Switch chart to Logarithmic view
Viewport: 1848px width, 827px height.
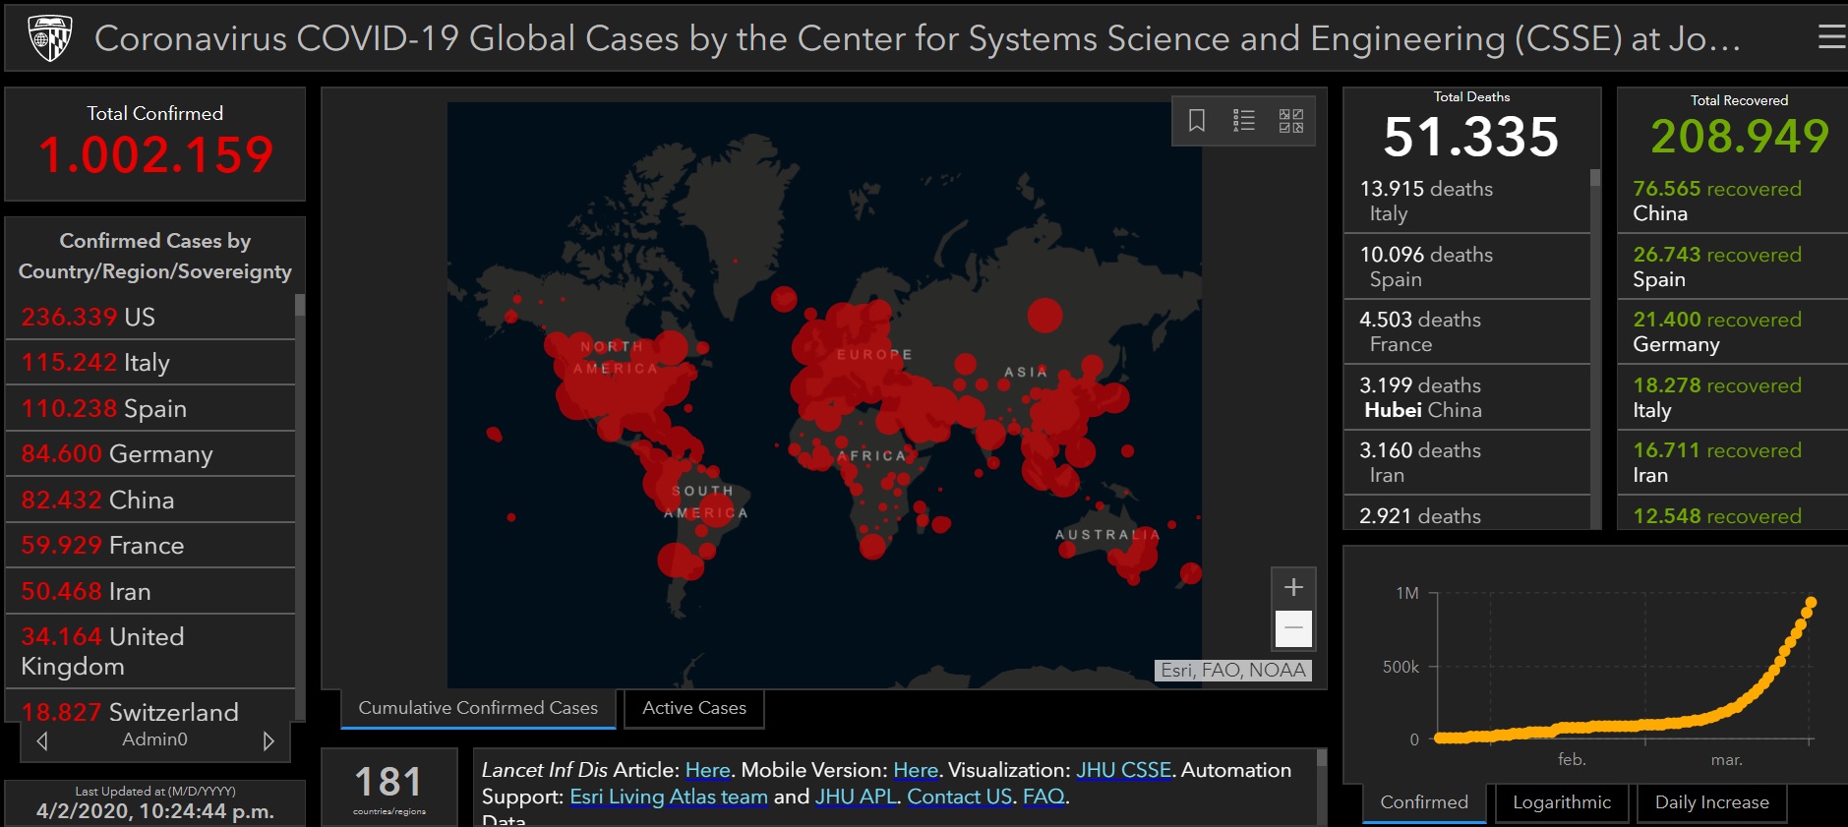(1561, 802)
